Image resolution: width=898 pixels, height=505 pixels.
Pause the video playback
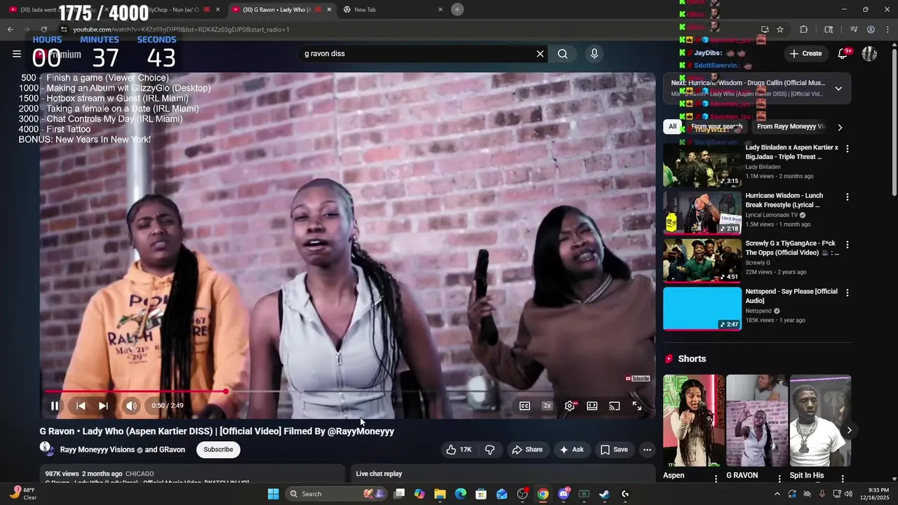(55, 405)
